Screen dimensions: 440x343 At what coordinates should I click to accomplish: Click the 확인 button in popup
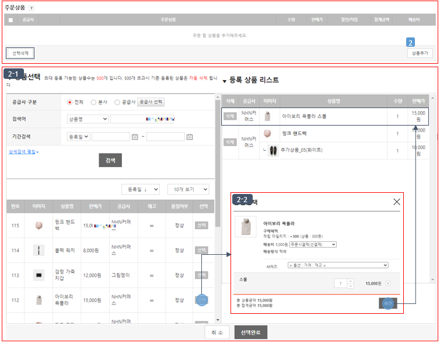tap(388, 303)
